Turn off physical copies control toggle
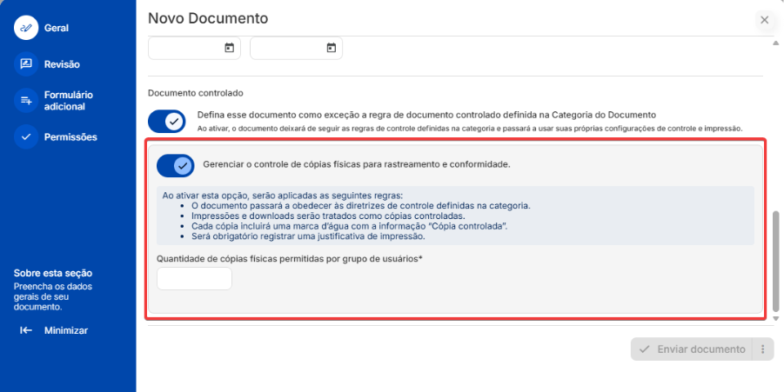 pos(176,165)
